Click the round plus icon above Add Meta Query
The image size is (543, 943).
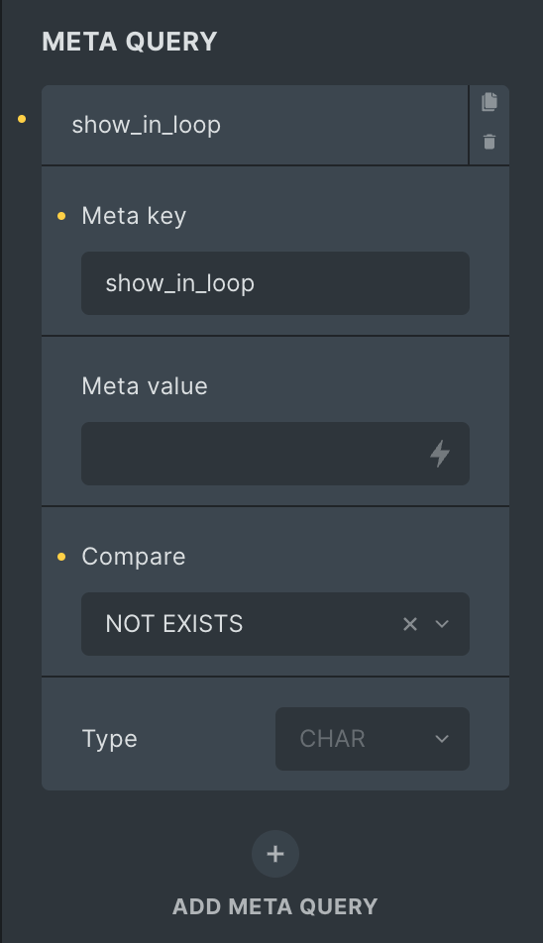275,854
